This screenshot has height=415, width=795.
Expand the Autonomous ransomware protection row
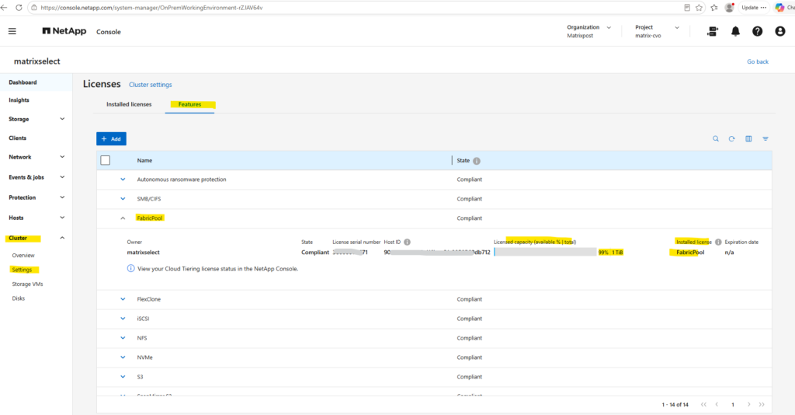click(x=123, y=179)
